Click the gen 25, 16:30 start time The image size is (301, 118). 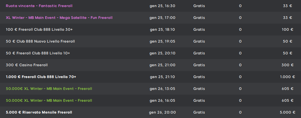click(162, 6)
